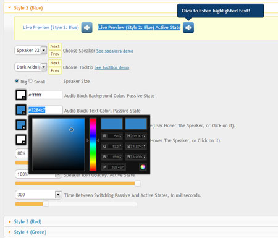Click the white swatch below the blue swatches
Image resolution: width=278 pixels, height=238 pixels.
21,140
